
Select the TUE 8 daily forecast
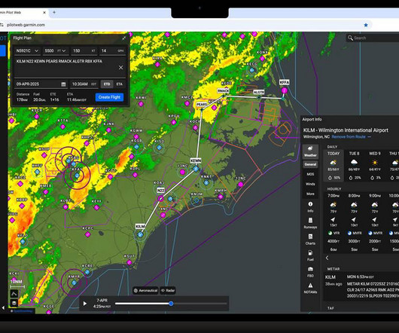click(x=354, y=166)
